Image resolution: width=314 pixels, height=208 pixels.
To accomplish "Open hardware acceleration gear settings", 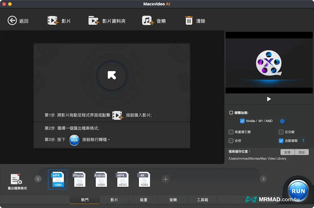I will [x=282, y=121].
